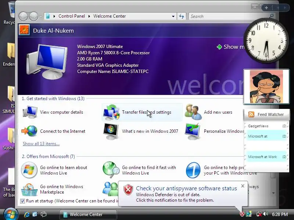Click the Control Panel breadcrumb
Image resolution: width=294 pixels, height=220 pixels.
pos(72,16)
